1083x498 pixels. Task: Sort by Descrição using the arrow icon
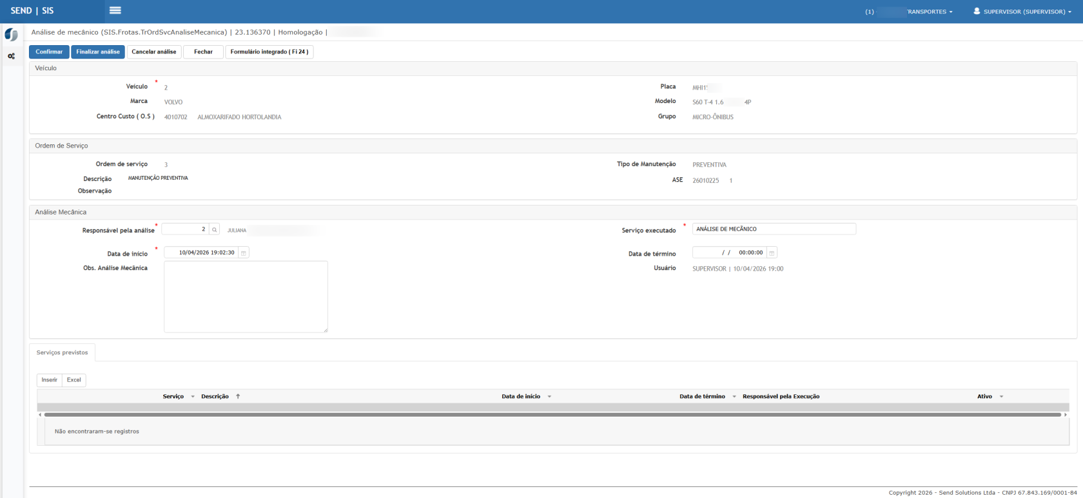click(238, 397)
